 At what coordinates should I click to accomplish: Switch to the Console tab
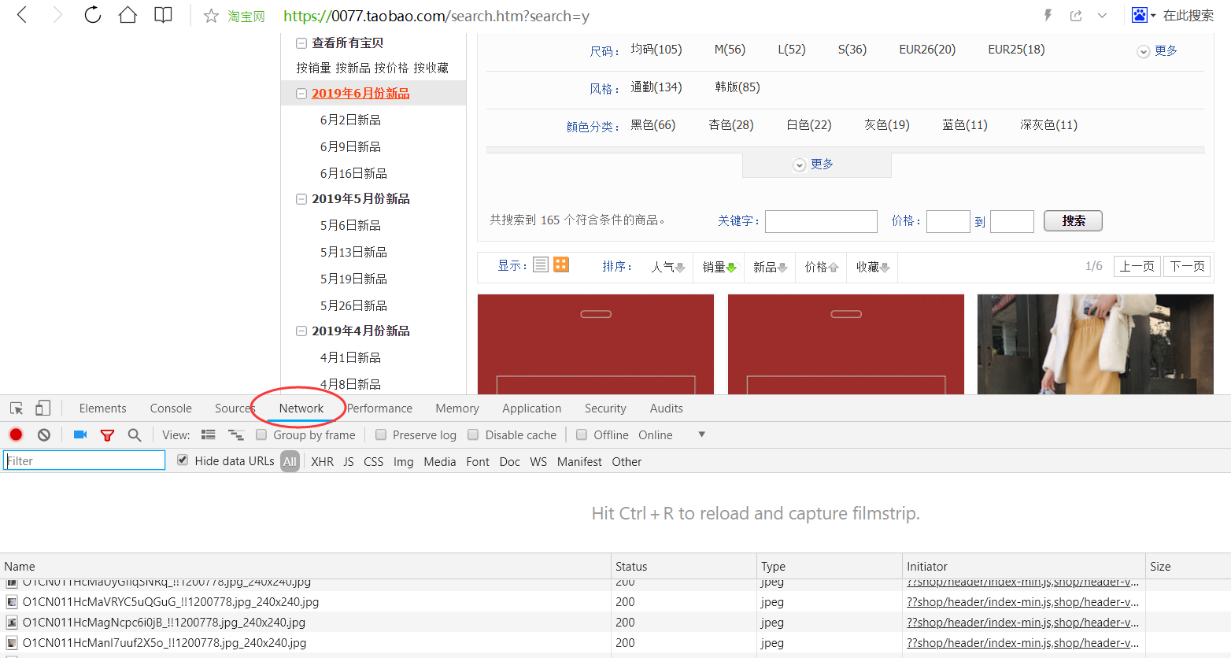tap(171, 408)
